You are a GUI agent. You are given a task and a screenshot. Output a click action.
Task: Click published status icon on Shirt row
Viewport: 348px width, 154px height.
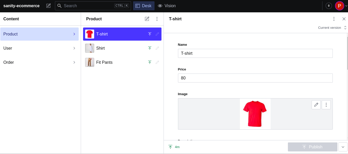point(150,48)
